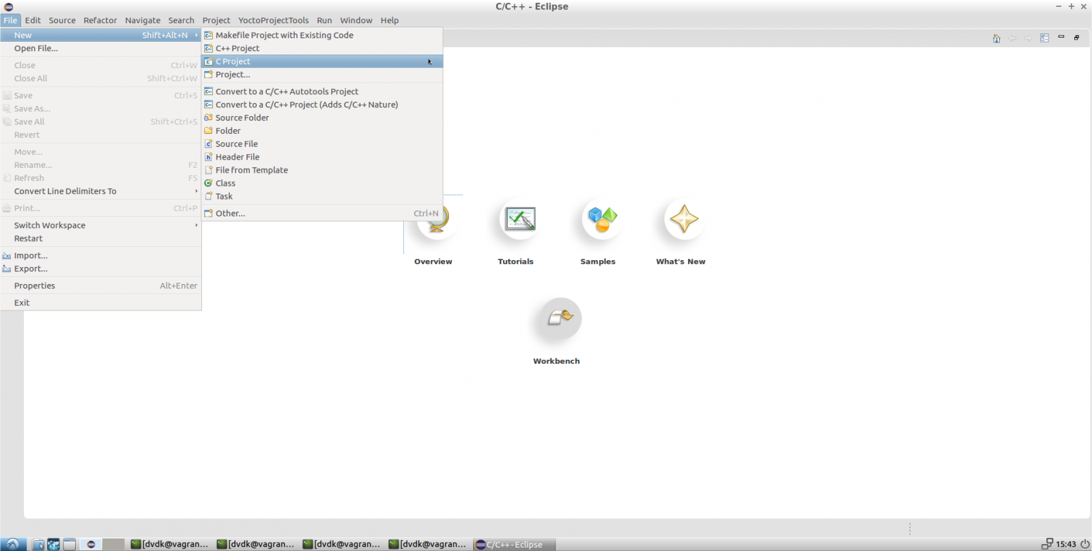Image resolution: width=1092 pixels, height=551 pixels.
Task: Open the Samples welcome icon
Action: point(602,219)
